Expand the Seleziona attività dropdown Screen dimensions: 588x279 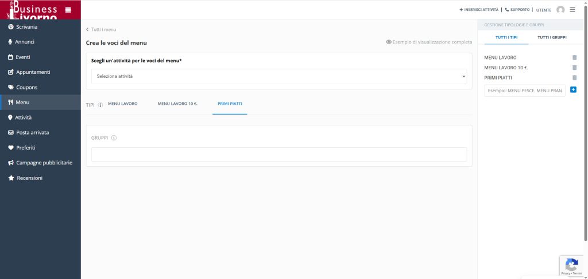click(279, 76)
